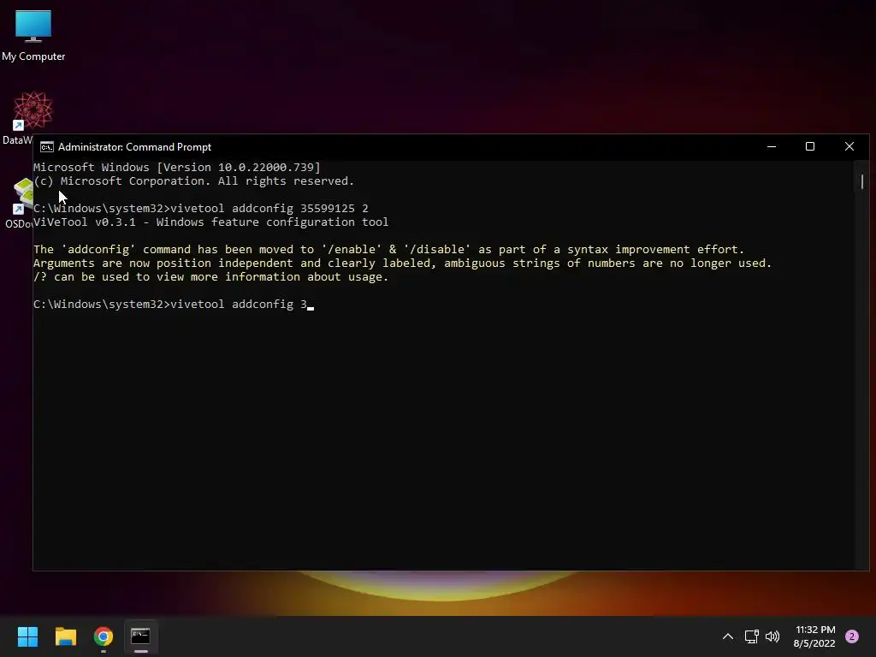Click the 'Administrator: Command Prompt' title text
The image size is (876, 657).
point(134,147)
